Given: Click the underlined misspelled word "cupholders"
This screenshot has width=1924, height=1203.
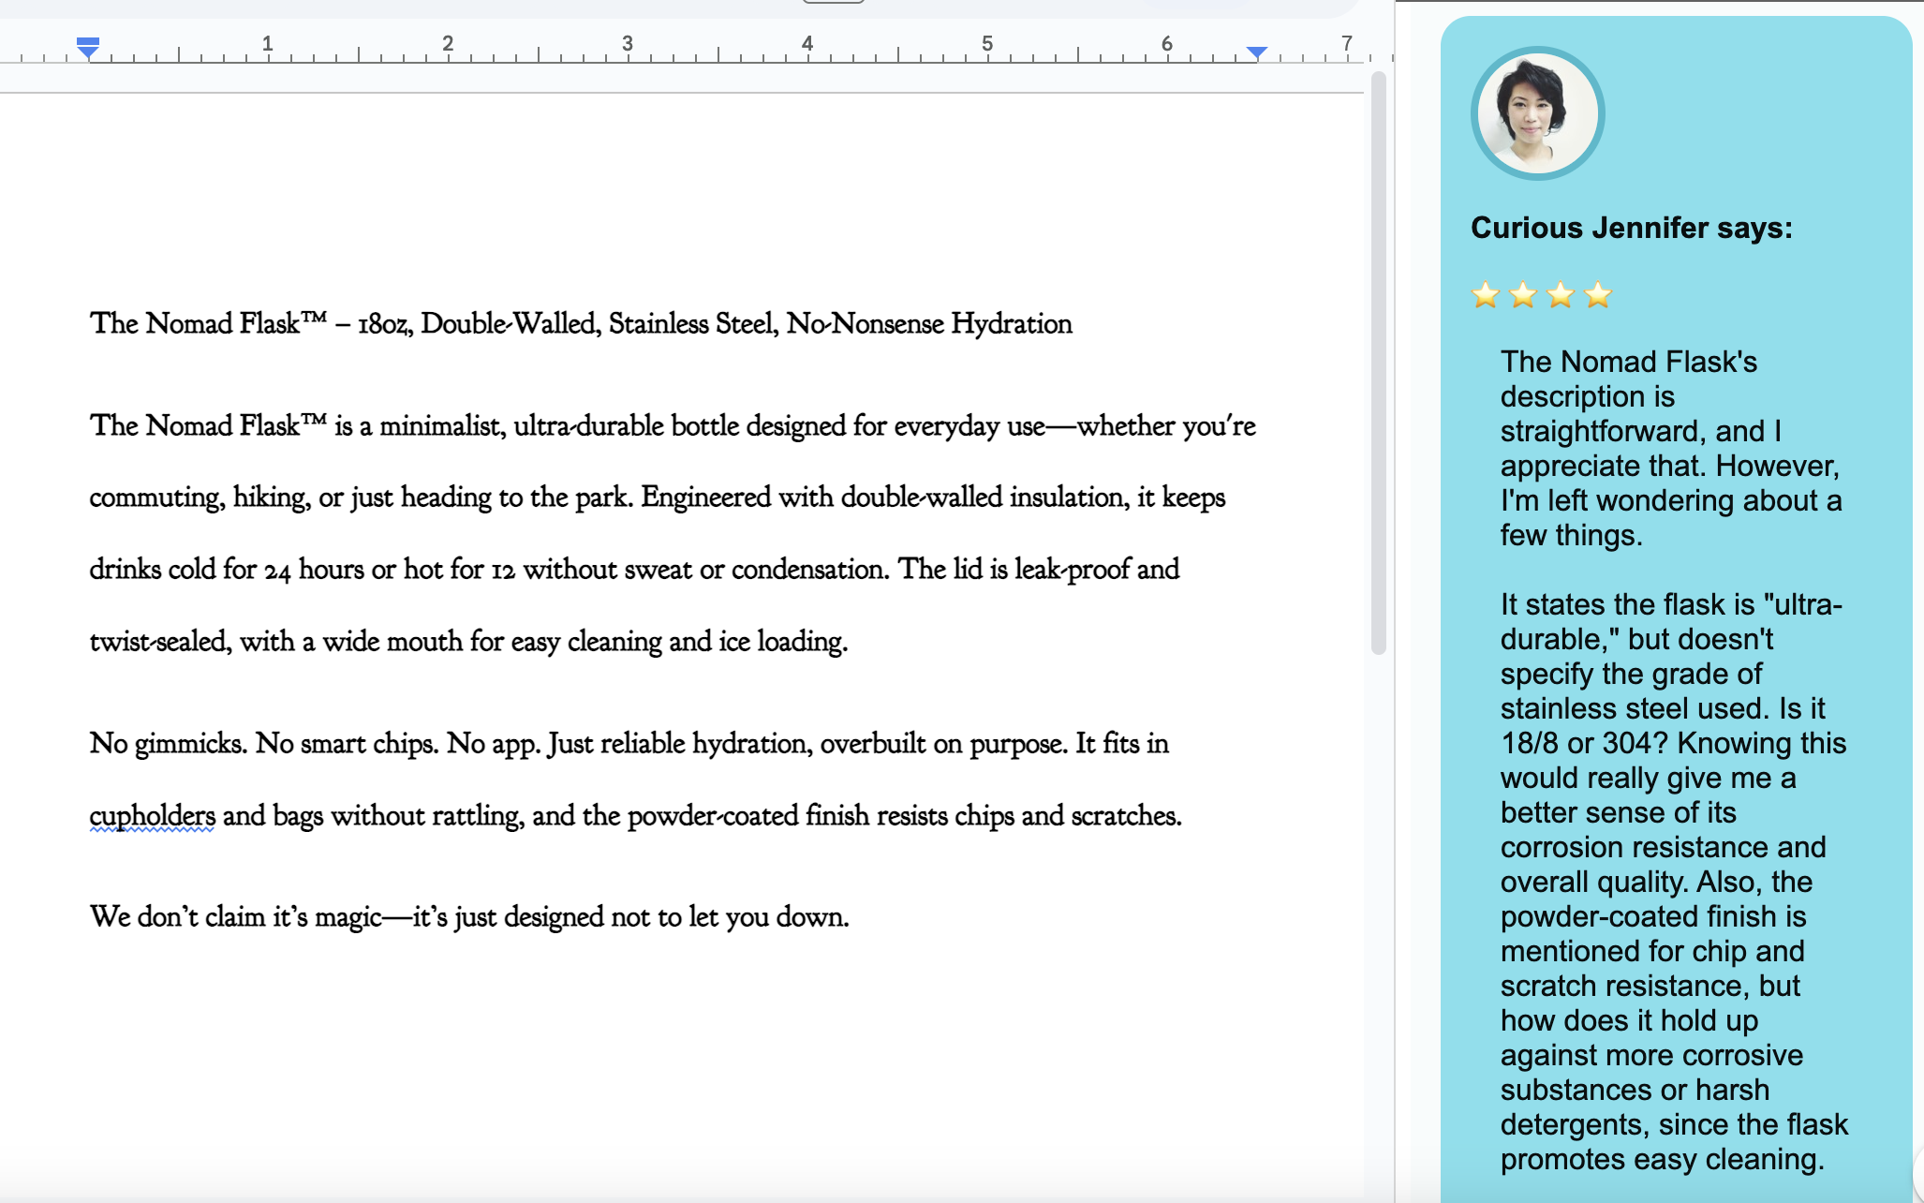Looking at the screenshot, I should coord(153,815).
